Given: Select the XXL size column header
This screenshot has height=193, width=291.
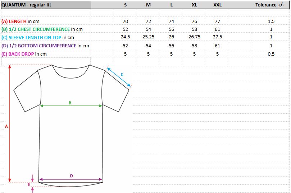Looking at the screenshot, I should pyautogui.click(x=217, y=5).
